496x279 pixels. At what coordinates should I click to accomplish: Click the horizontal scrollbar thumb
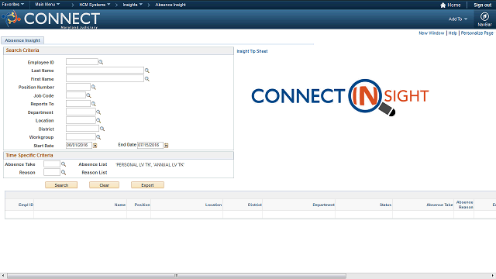[x=177, y=276]
